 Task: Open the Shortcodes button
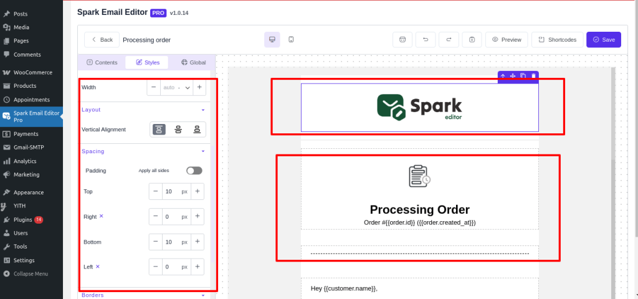pos(558,39)
